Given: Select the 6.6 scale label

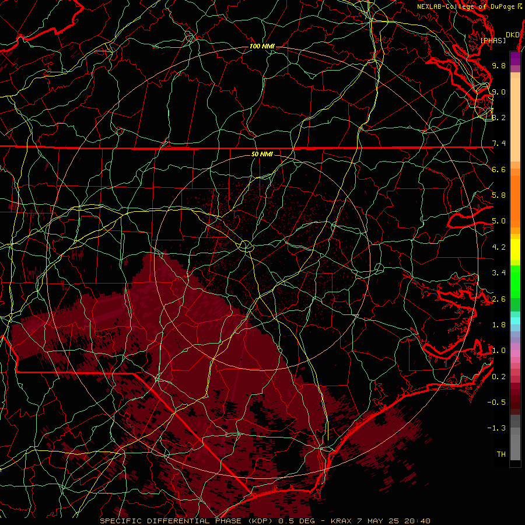Looking at the screenshot, I should pos(499,169).
